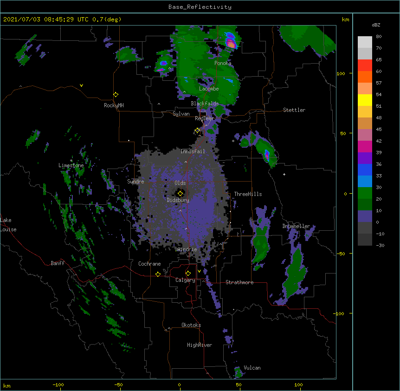Click the Lacombe city label
The width and height of the screenshot is (400, 391).
[209, 89]
